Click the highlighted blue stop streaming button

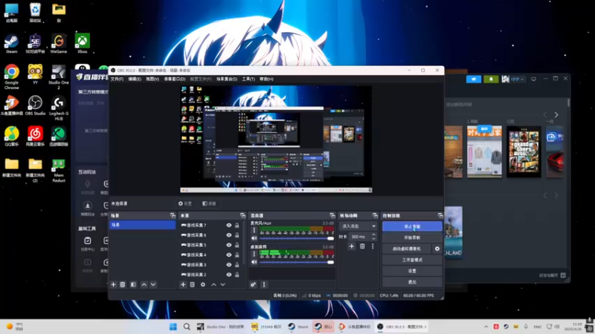412,226
